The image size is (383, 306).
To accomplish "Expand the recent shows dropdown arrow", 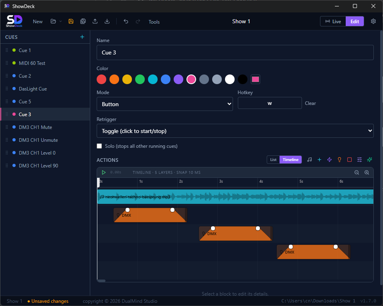I will 61,22.
